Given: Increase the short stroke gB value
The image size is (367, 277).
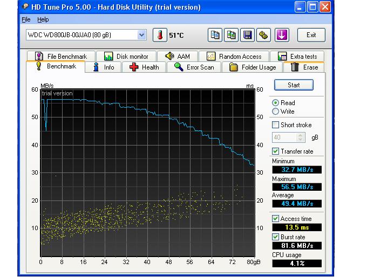Looking at the screenshot, I should (x=300, y=135).
